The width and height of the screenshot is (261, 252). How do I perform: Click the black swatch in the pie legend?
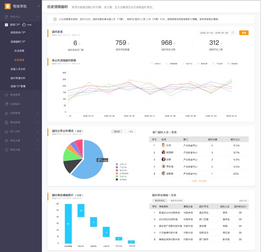[x=117, y=180]
